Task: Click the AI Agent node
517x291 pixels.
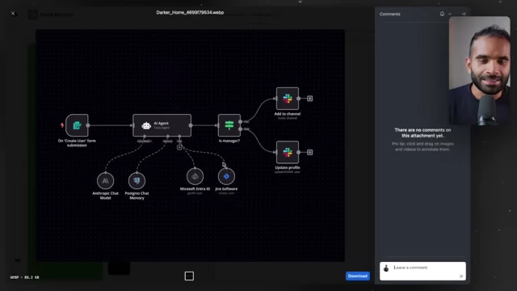Action: (x=162, y=125)
